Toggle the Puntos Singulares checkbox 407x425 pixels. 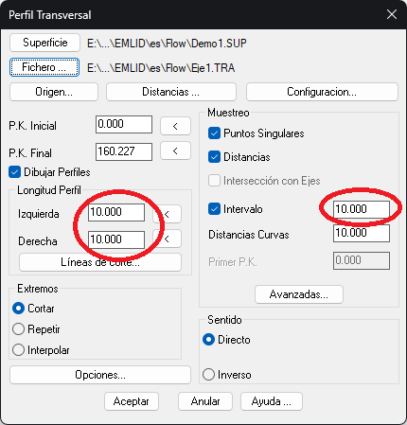click(x=214, y=133)
